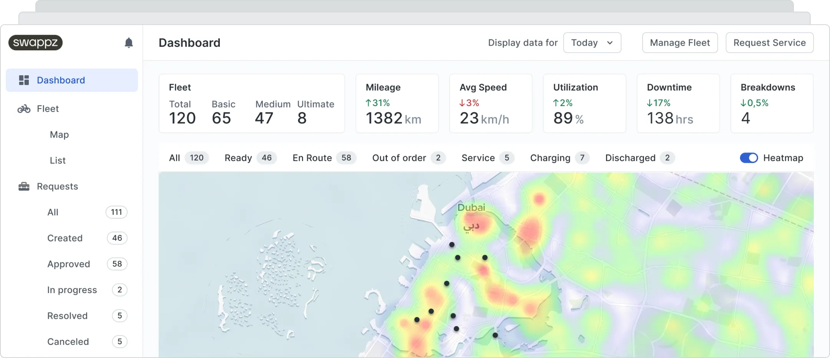The image size is (830, 358).
Task: View Approved requests in sidebar
Action: 69,264
